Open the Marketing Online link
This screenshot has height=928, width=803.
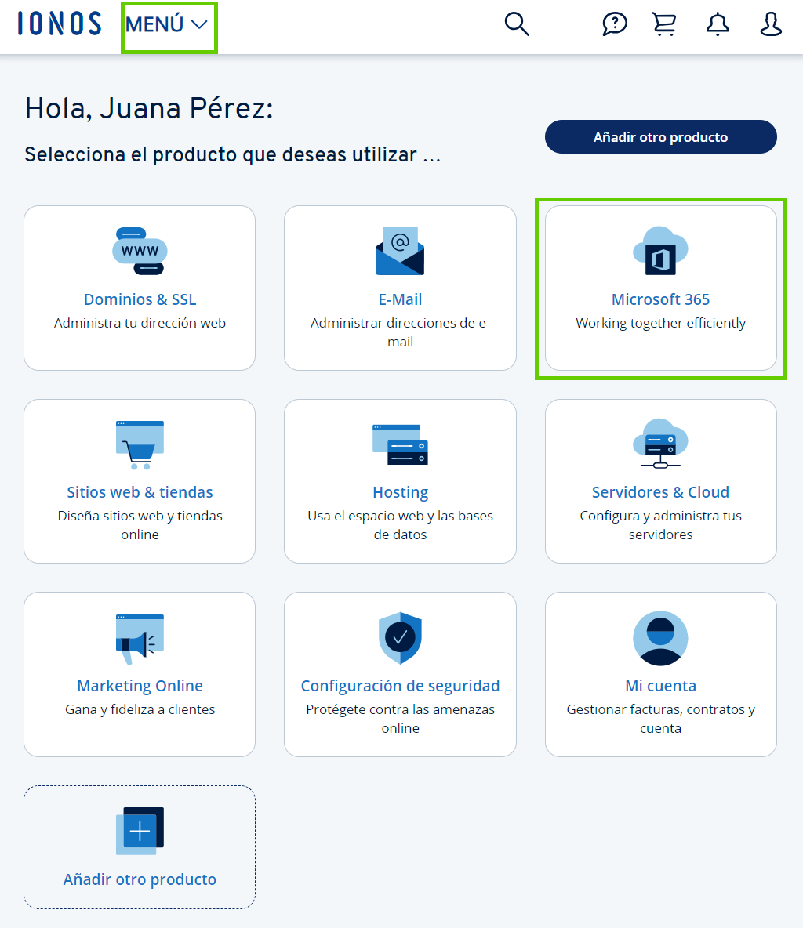tap(140, 686)
